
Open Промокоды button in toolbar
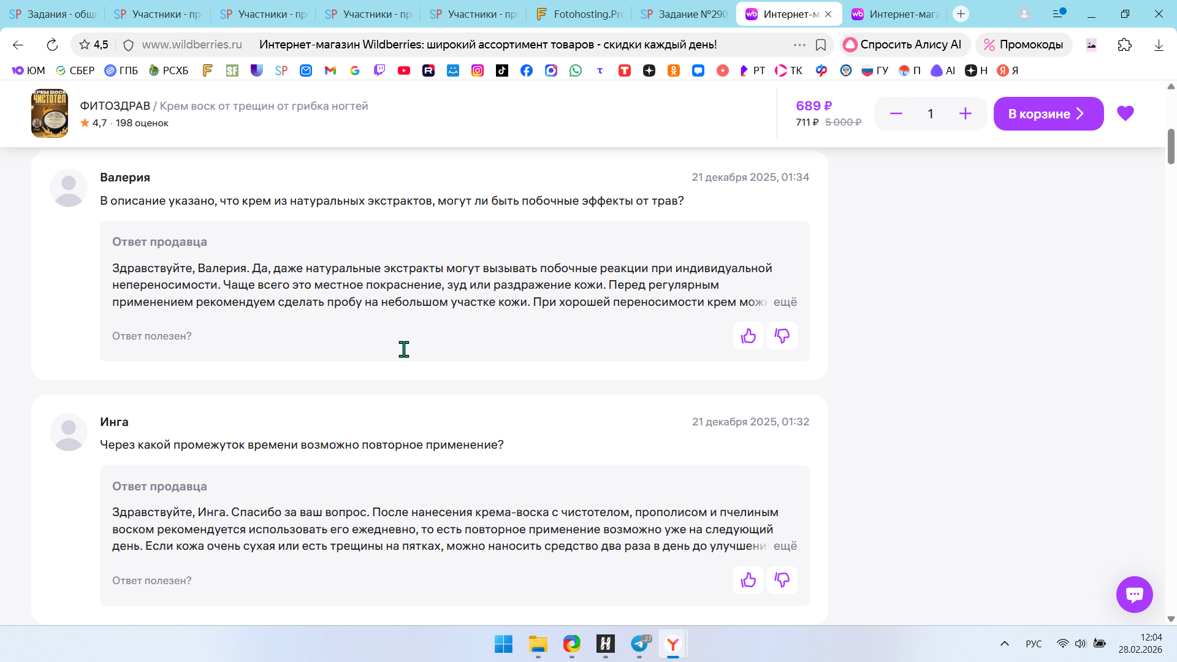click(x=1023, y=45)
